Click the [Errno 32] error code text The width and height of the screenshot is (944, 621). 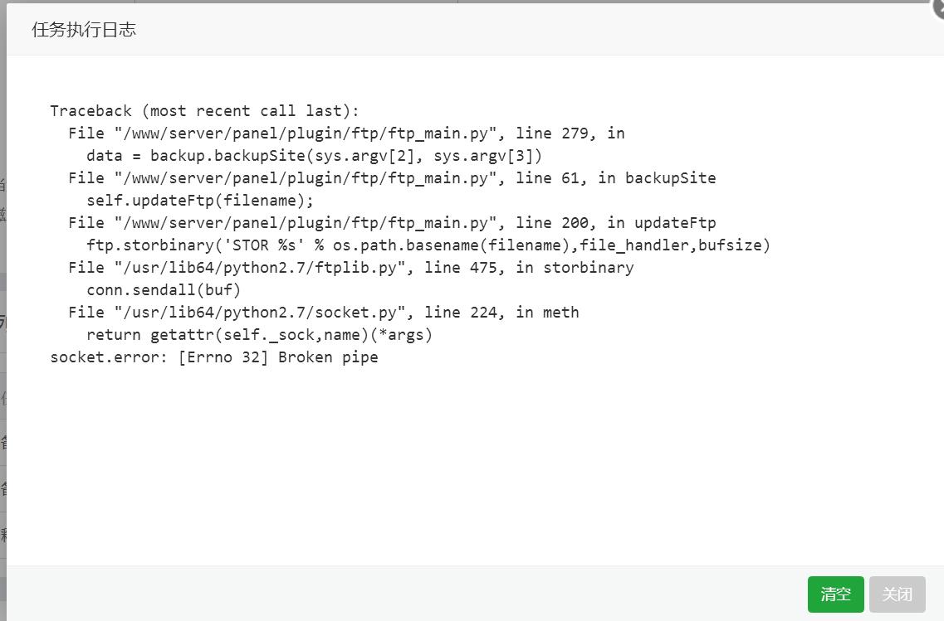[223, 357]
